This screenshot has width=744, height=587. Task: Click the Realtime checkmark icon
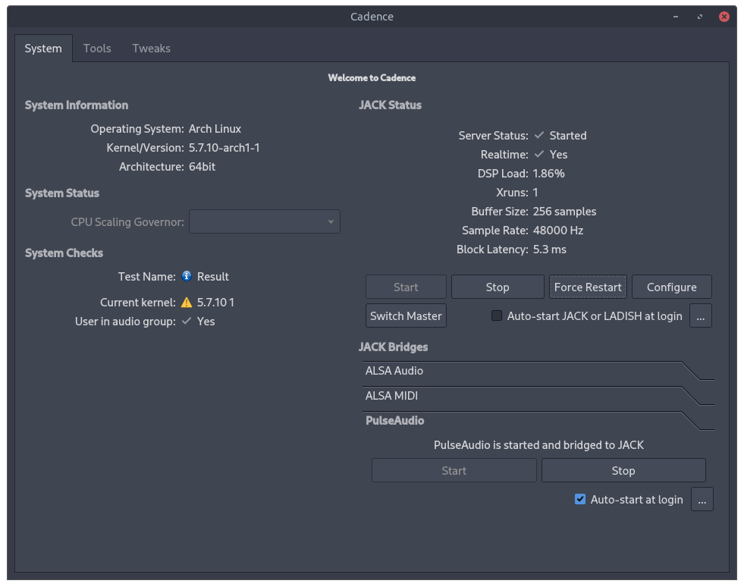click(x=539, y=155)
